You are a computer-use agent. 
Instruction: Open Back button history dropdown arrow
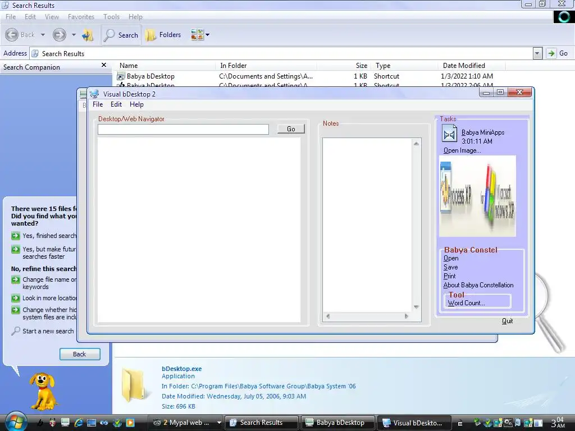pyautogui.click(x=43, y=35)
